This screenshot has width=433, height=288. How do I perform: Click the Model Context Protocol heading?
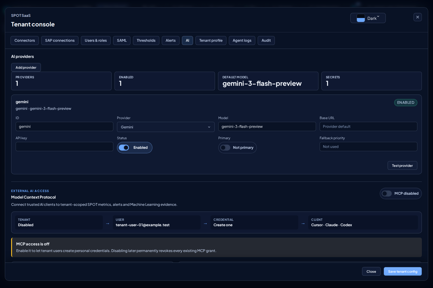click(33, 197)
